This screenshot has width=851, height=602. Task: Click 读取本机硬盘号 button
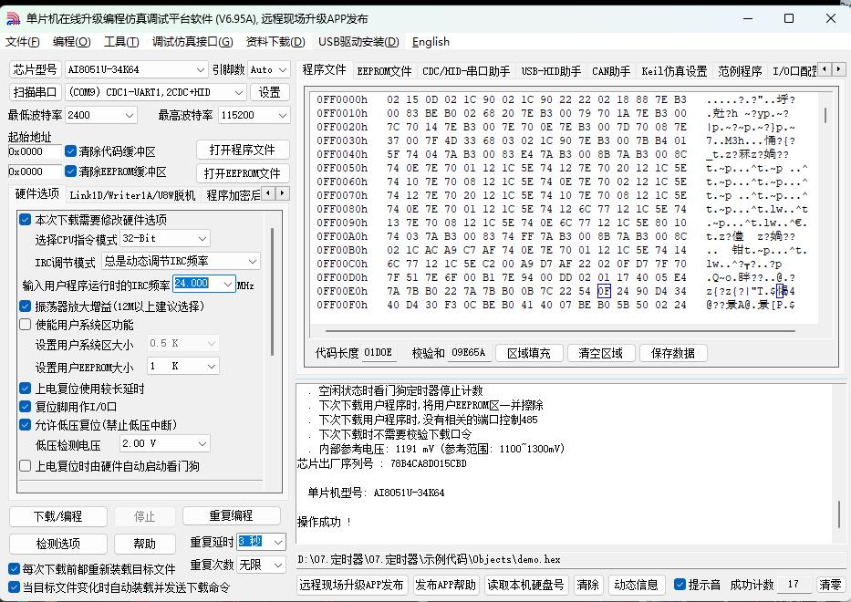pyautogui.click(x=526, y=585)
